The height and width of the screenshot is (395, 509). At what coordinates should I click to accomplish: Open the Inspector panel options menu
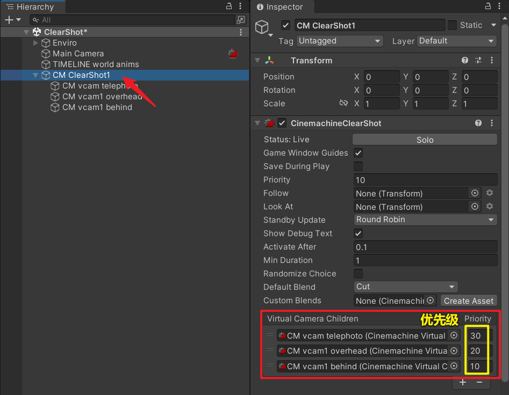(x=499, y=6)
